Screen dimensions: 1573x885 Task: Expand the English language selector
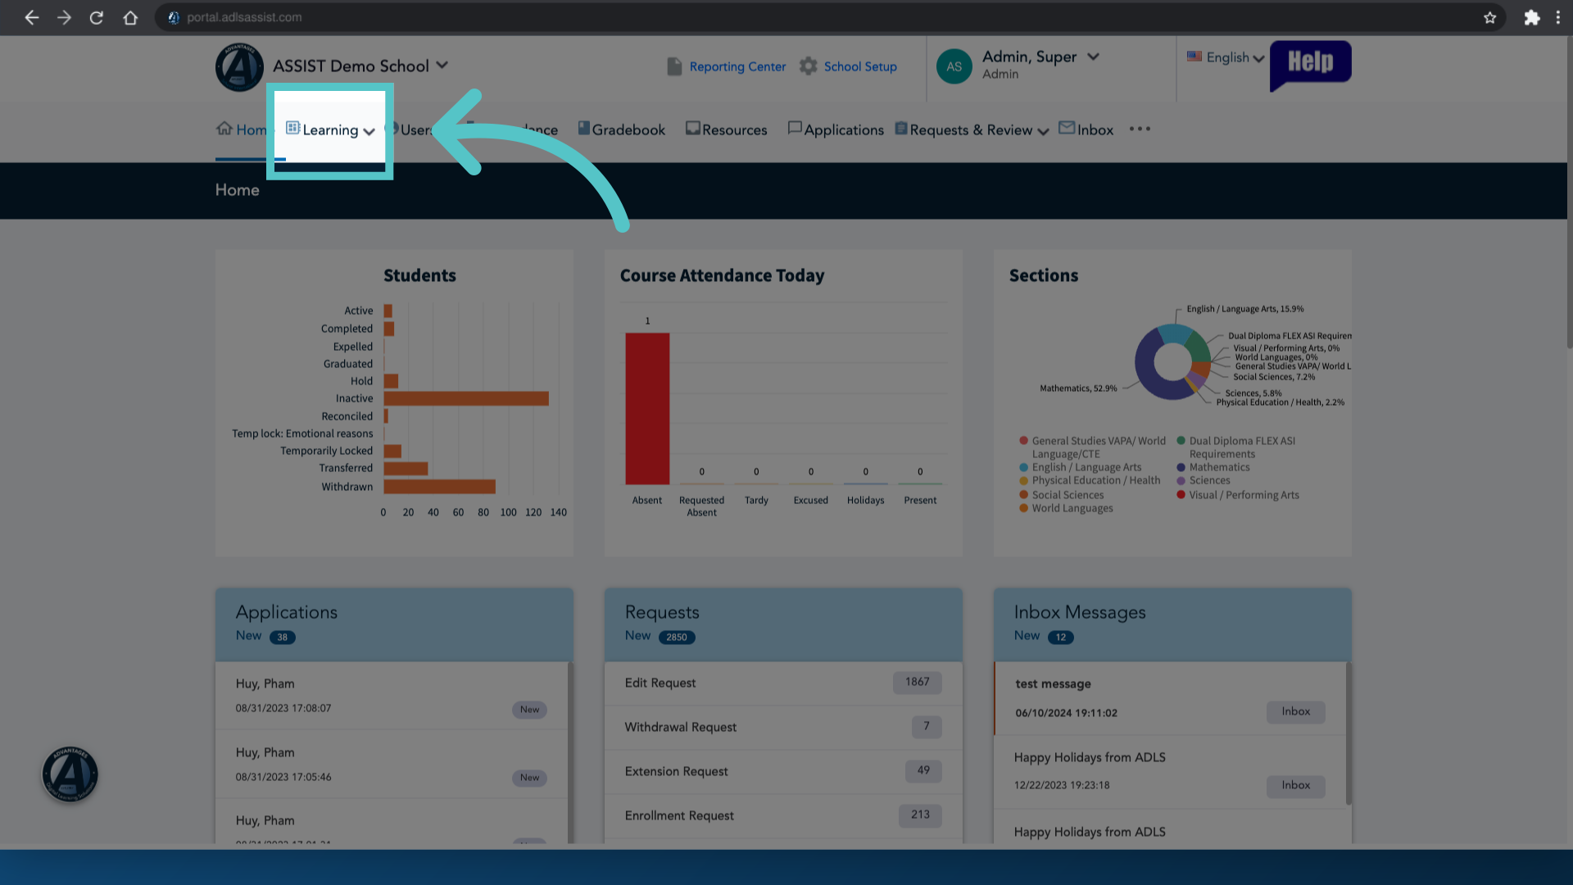point(1226,57)
